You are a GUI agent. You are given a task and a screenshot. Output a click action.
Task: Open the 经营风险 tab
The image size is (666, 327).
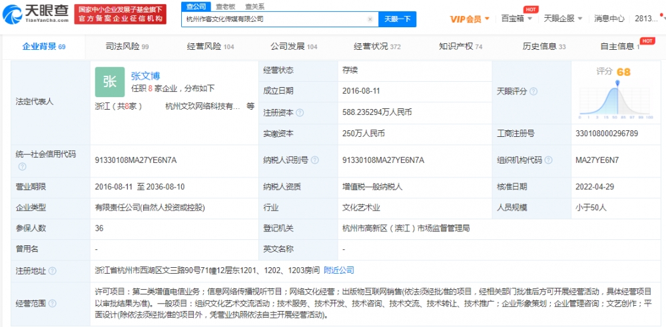pos(210,47)
